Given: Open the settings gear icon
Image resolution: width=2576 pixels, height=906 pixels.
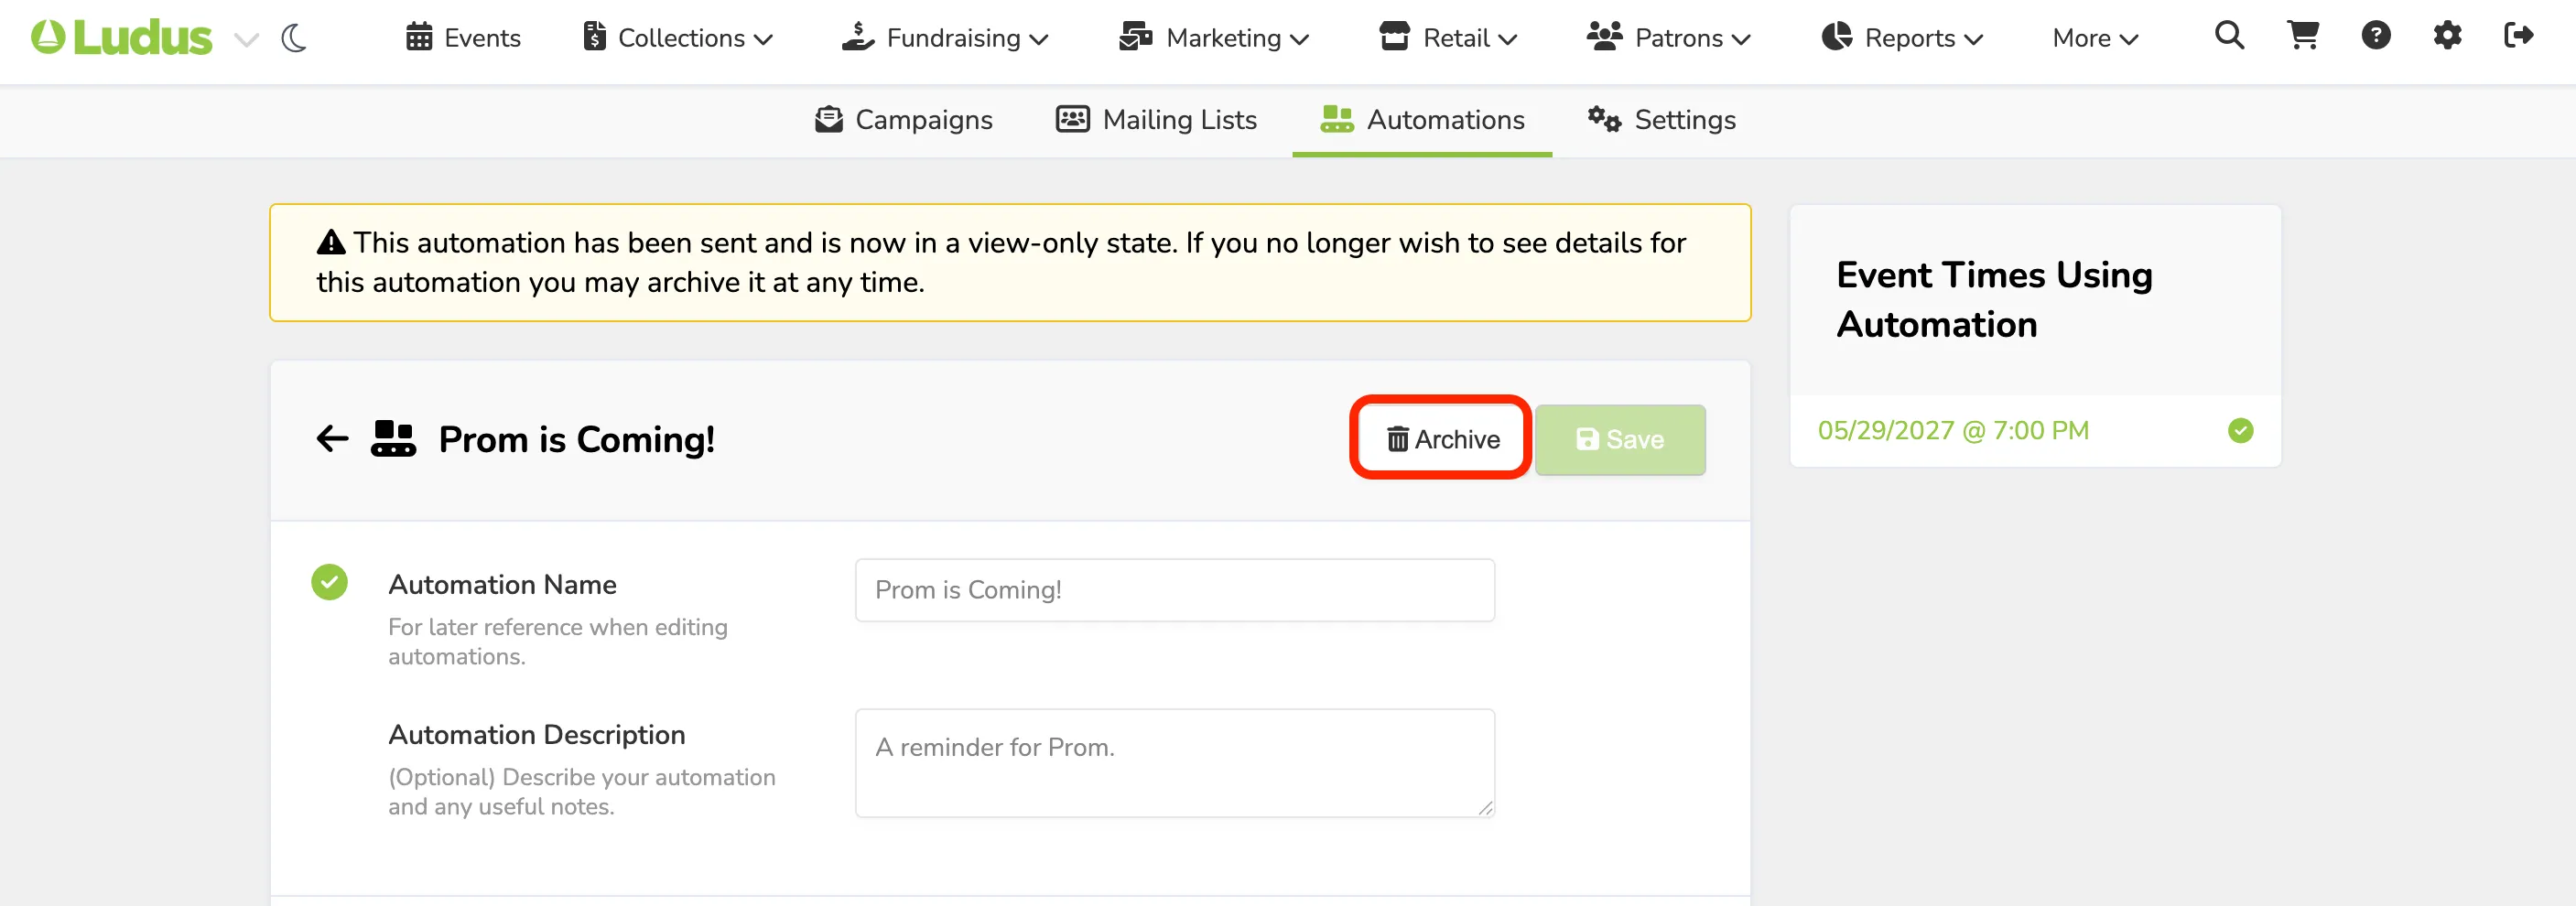Looking at the screenshot, I should (2447, 36).
